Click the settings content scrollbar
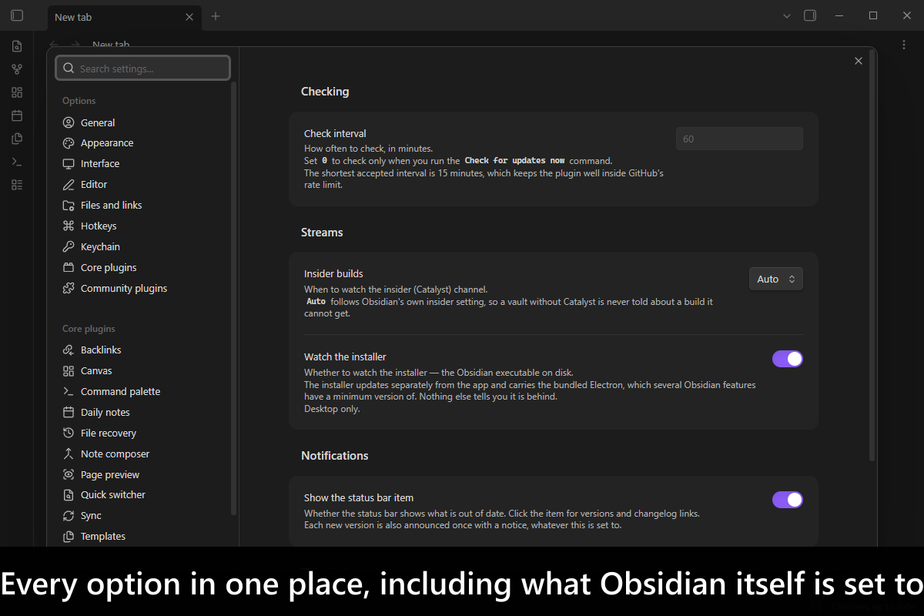The image size is (924, 616). (872, 255)
